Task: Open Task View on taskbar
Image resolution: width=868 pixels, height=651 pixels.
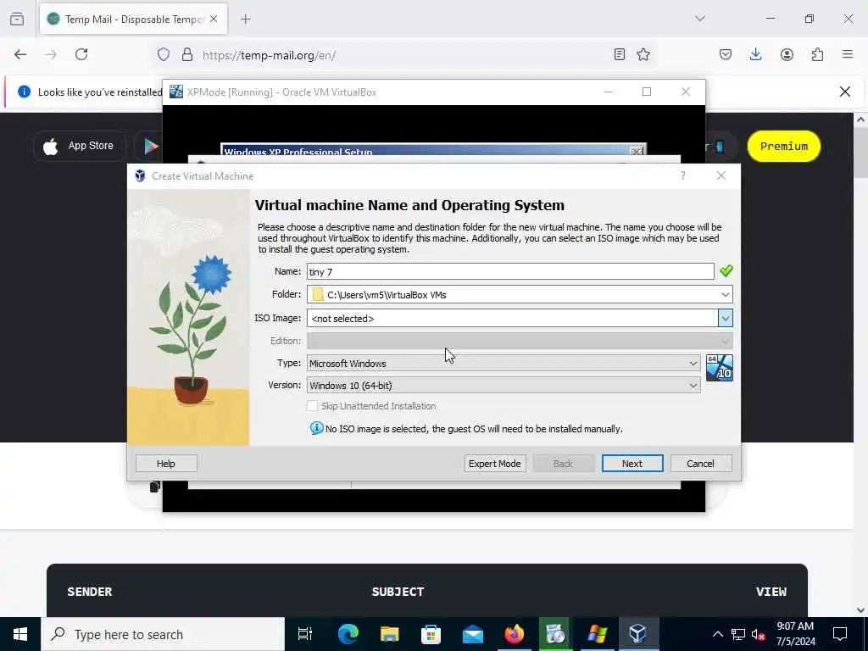Action: tap(305, 634)
